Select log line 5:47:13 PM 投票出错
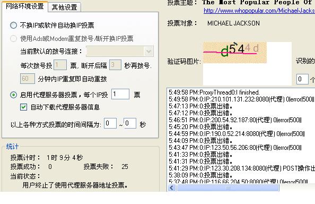315x204 pixels. tap(200, 106)
